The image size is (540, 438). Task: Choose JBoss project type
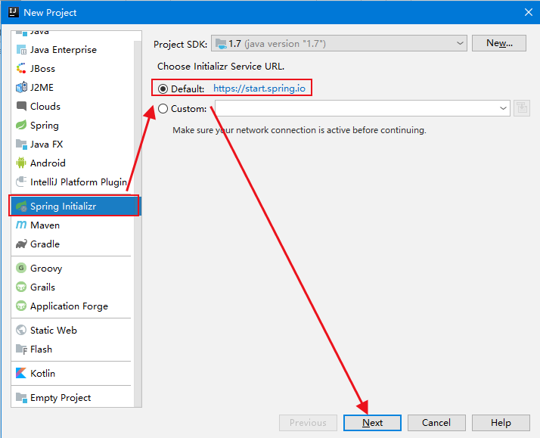pos(73,69)
